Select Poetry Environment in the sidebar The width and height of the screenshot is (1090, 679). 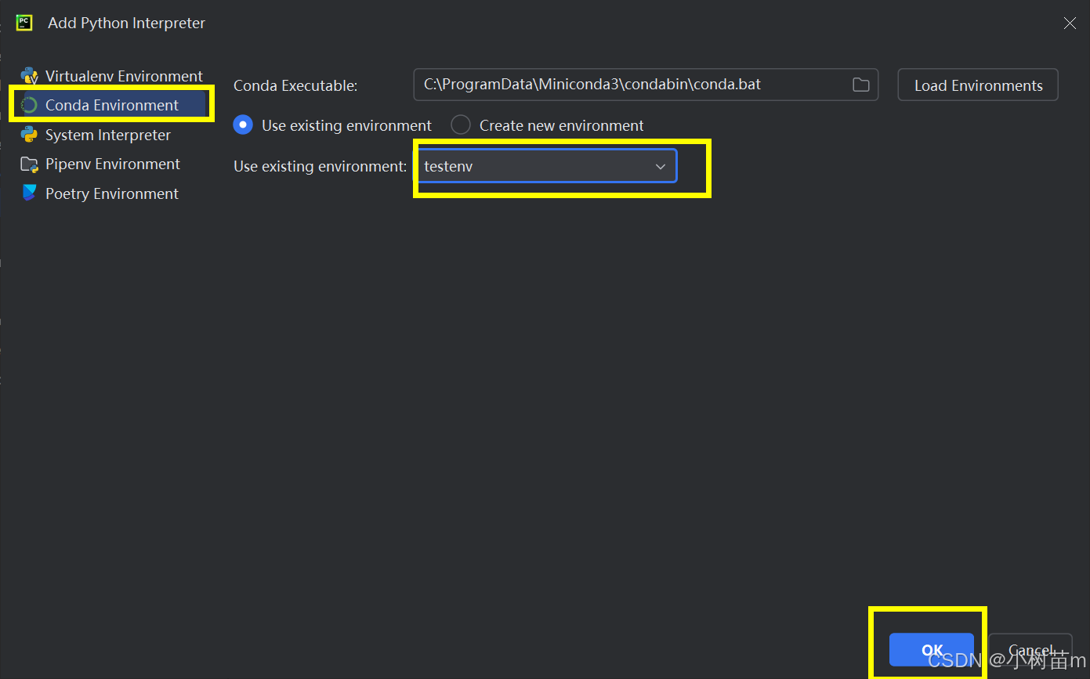[x=110, y=193]
